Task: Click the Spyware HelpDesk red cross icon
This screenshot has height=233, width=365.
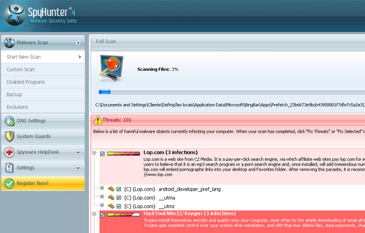Action: coord(9,152)
